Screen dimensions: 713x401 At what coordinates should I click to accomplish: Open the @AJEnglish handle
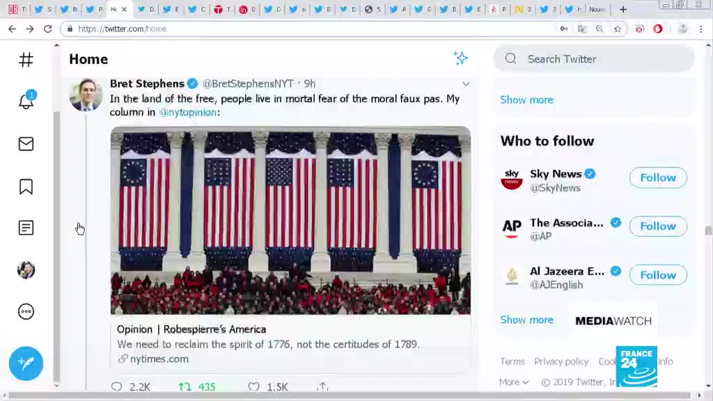click(556, 285)
